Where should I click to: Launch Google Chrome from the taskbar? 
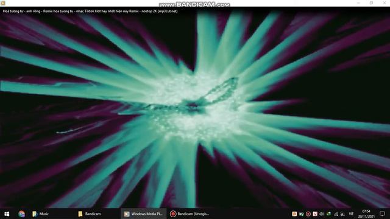coord(22,214)
